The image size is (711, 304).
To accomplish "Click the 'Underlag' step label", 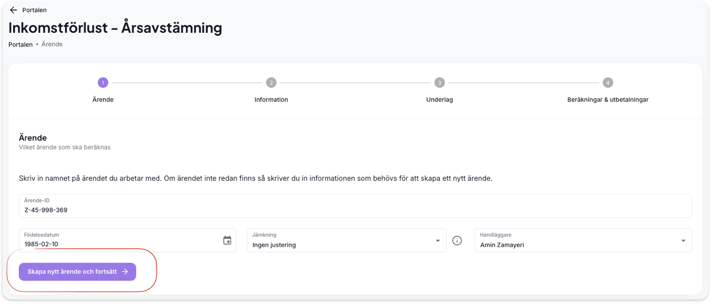I will click(x=440, y=100).
